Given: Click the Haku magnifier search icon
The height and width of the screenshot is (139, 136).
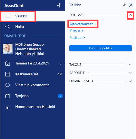Looking at the screenshot, I should point(8,27).
